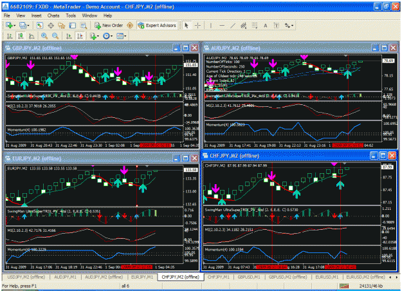Switch to candlestick chart mode
The height and width of the screenshot is (291, 402).
(21, 36)
